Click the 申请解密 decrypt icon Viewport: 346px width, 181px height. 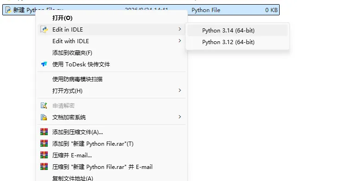coord(44,105)
